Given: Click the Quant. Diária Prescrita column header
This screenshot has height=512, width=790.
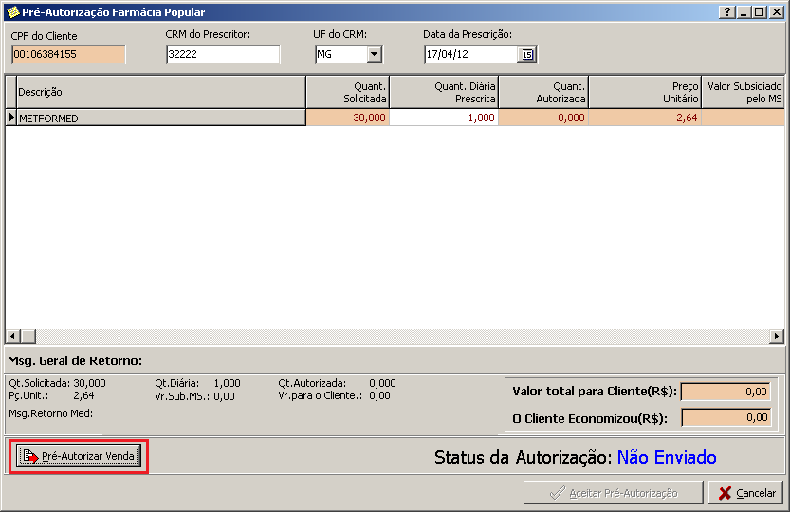Looking at the screenshot, I should coord(444,92).
